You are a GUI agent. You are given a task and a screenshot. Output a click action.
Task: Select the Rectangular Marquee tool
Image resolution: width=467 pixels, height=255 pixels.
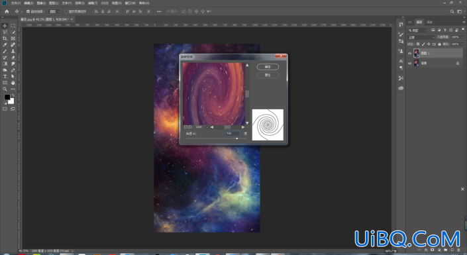13,26
